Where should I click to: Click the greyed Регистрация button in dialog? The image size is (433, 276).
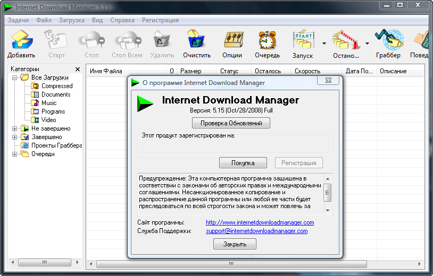coord(299,163)
